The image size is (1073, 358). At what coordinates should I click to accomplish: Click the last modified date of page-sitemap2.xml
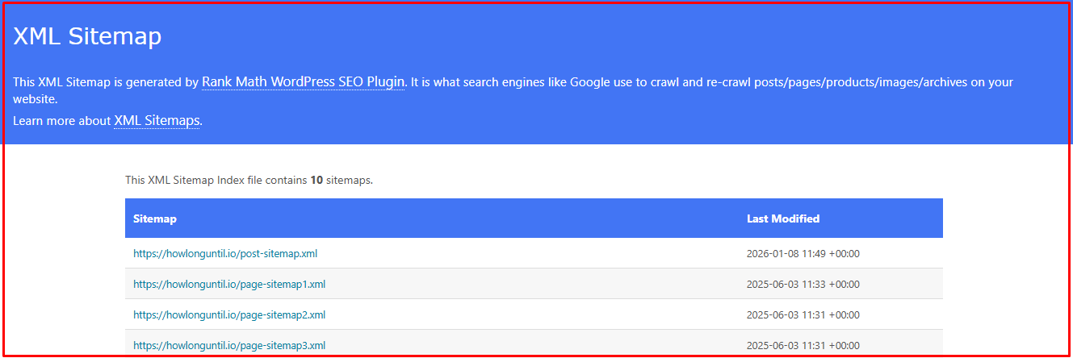[x=803, y=314]
